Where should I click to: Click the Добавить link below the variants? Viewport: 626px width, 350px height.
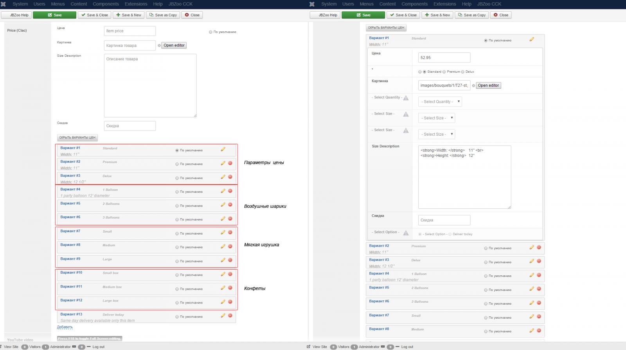(x=65, y=327)
